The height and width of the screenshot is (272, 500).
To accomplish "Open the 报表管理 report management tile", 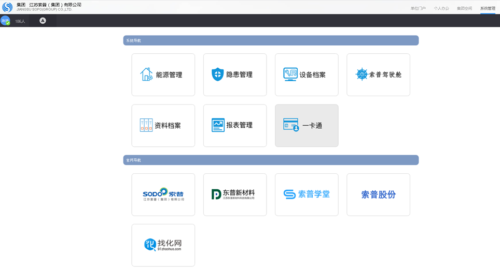I will 234,126.
